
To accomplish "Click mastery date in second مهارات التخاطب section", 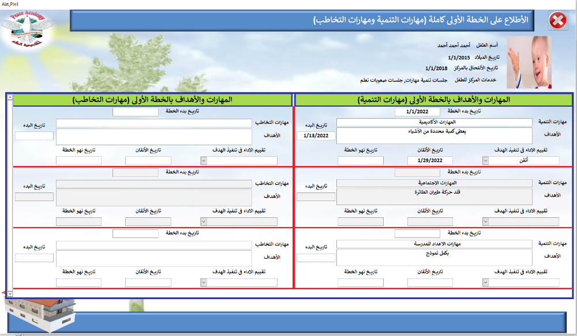I will (148, 222).
